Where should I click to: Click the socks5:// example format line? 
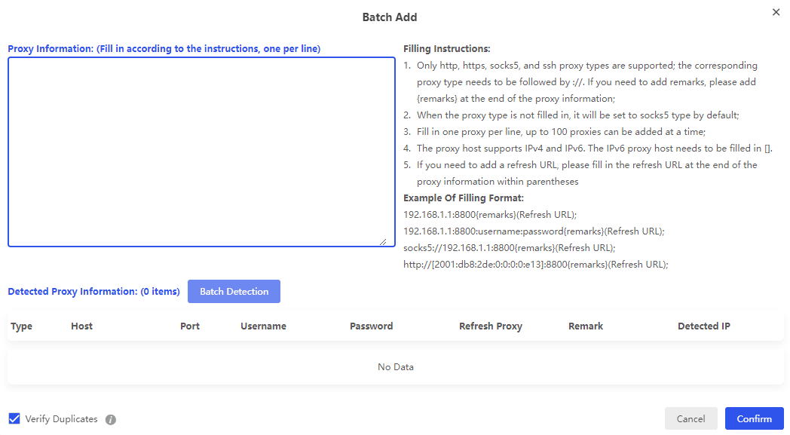pos(510,248)
